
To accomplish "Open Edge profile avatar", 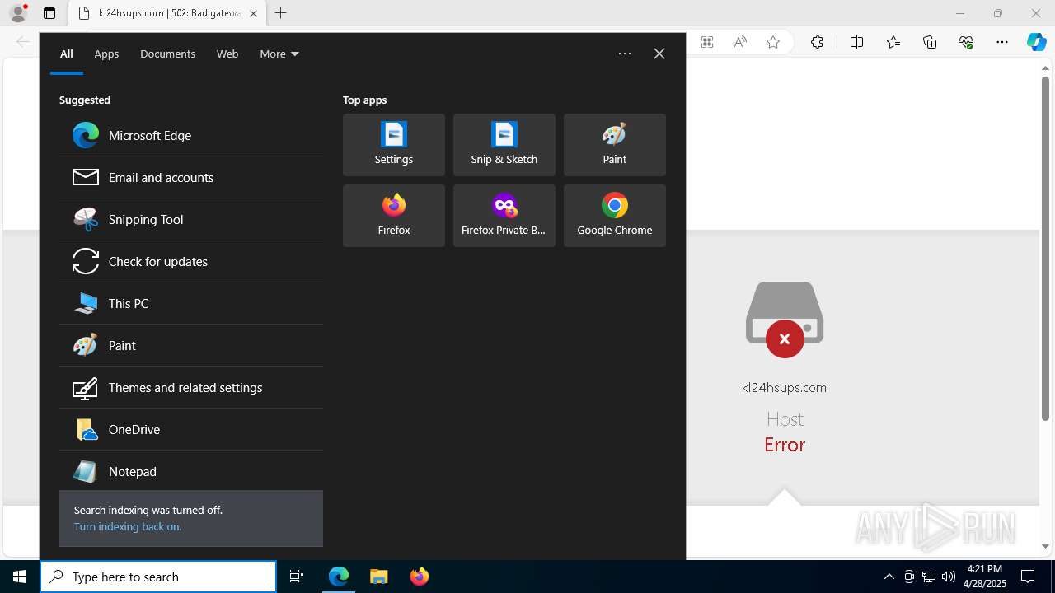I will (x=18, y=13).
